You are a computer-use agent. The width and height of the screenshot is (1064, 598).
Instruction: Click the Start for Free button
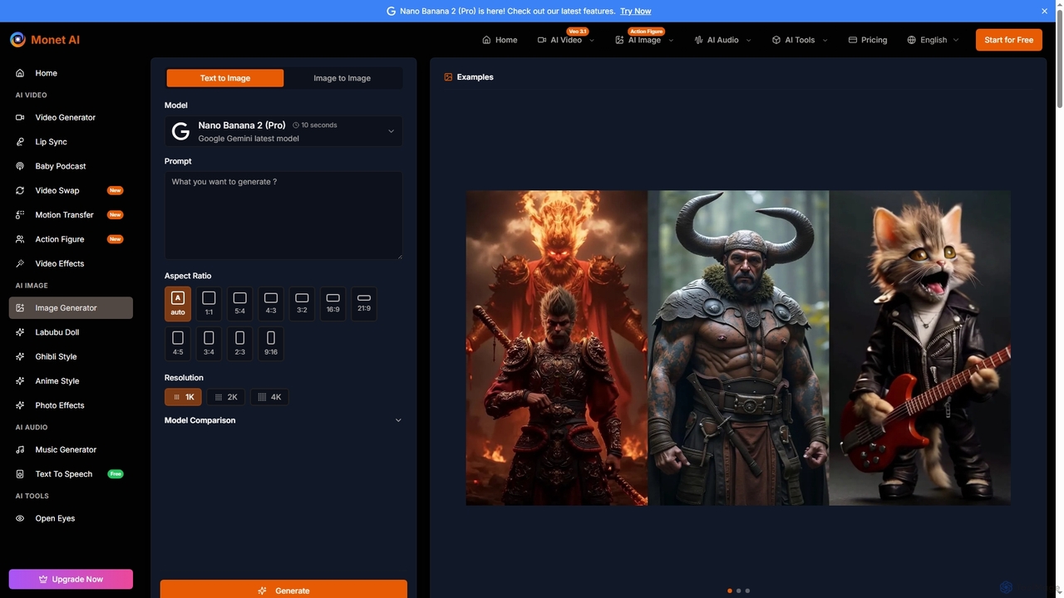[1009, 40]
